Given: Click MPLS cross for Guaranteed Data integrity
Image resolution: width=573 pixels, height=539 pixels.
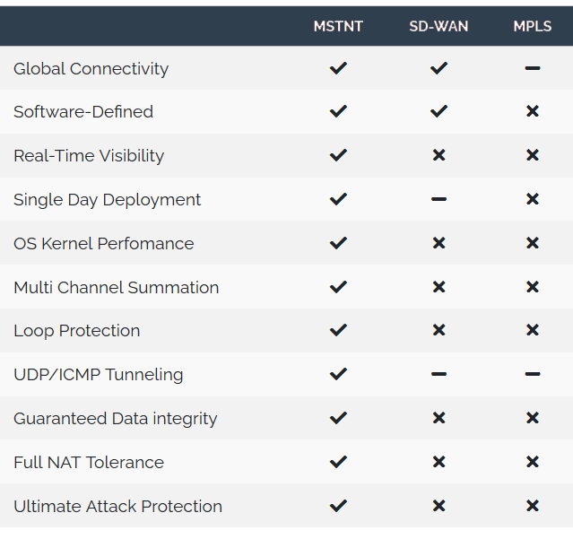Looking at the screenshot, I should [533, 418].
